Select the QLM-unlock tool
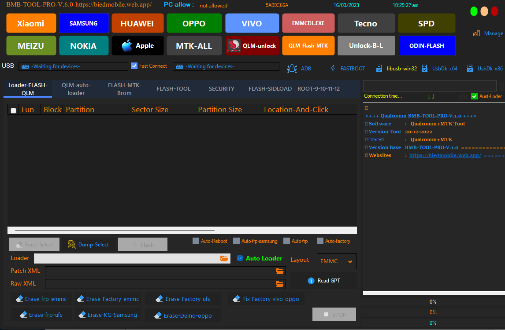Screen dimensions: 505x330 pyautogui.click(x=252, y=45)
